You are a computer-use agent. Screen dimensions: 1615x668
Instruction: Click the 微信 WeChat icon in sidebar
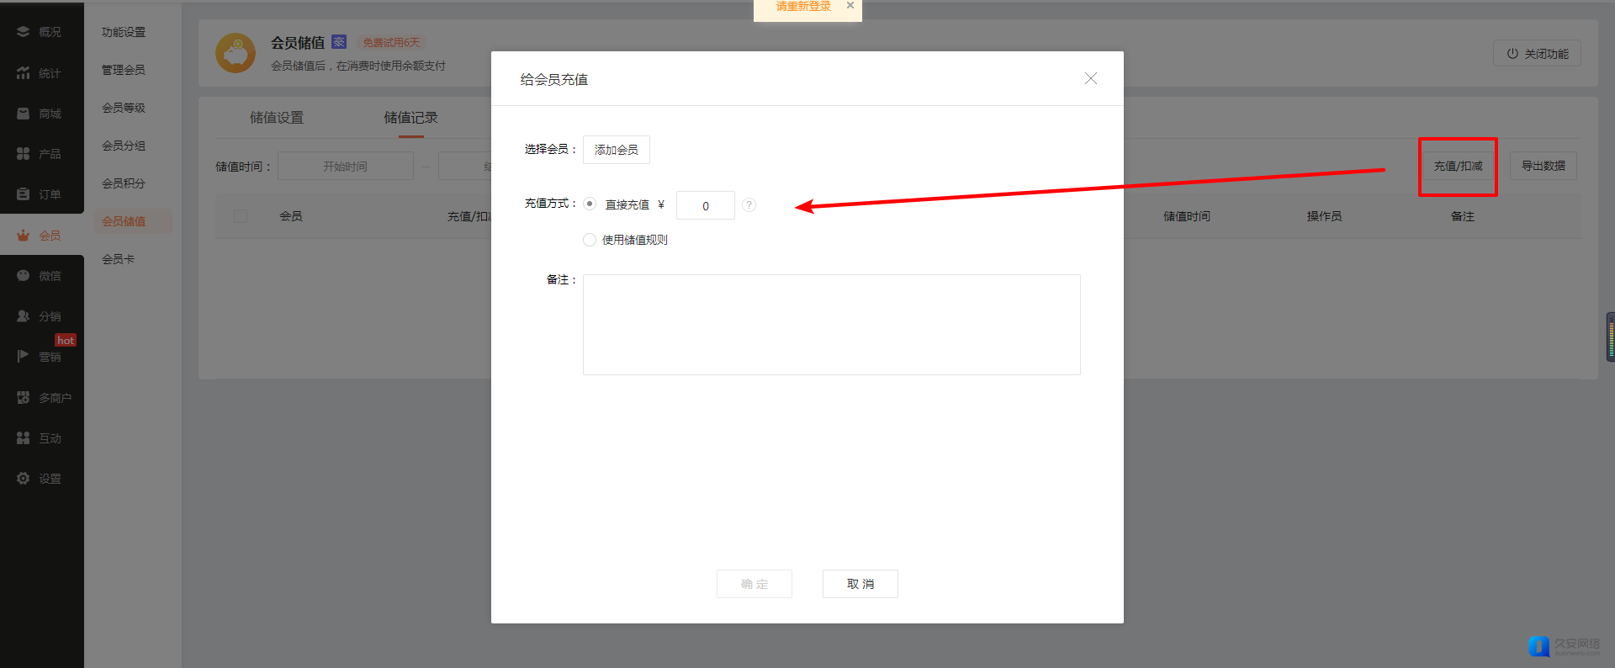(x=24, y=276)
